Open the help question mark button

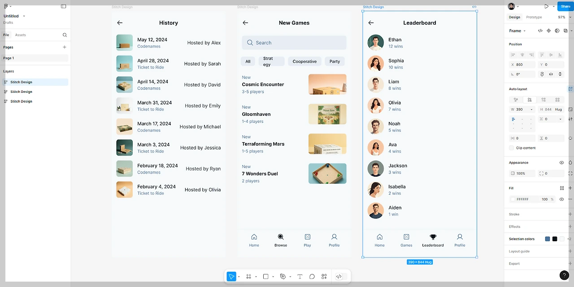564,276
